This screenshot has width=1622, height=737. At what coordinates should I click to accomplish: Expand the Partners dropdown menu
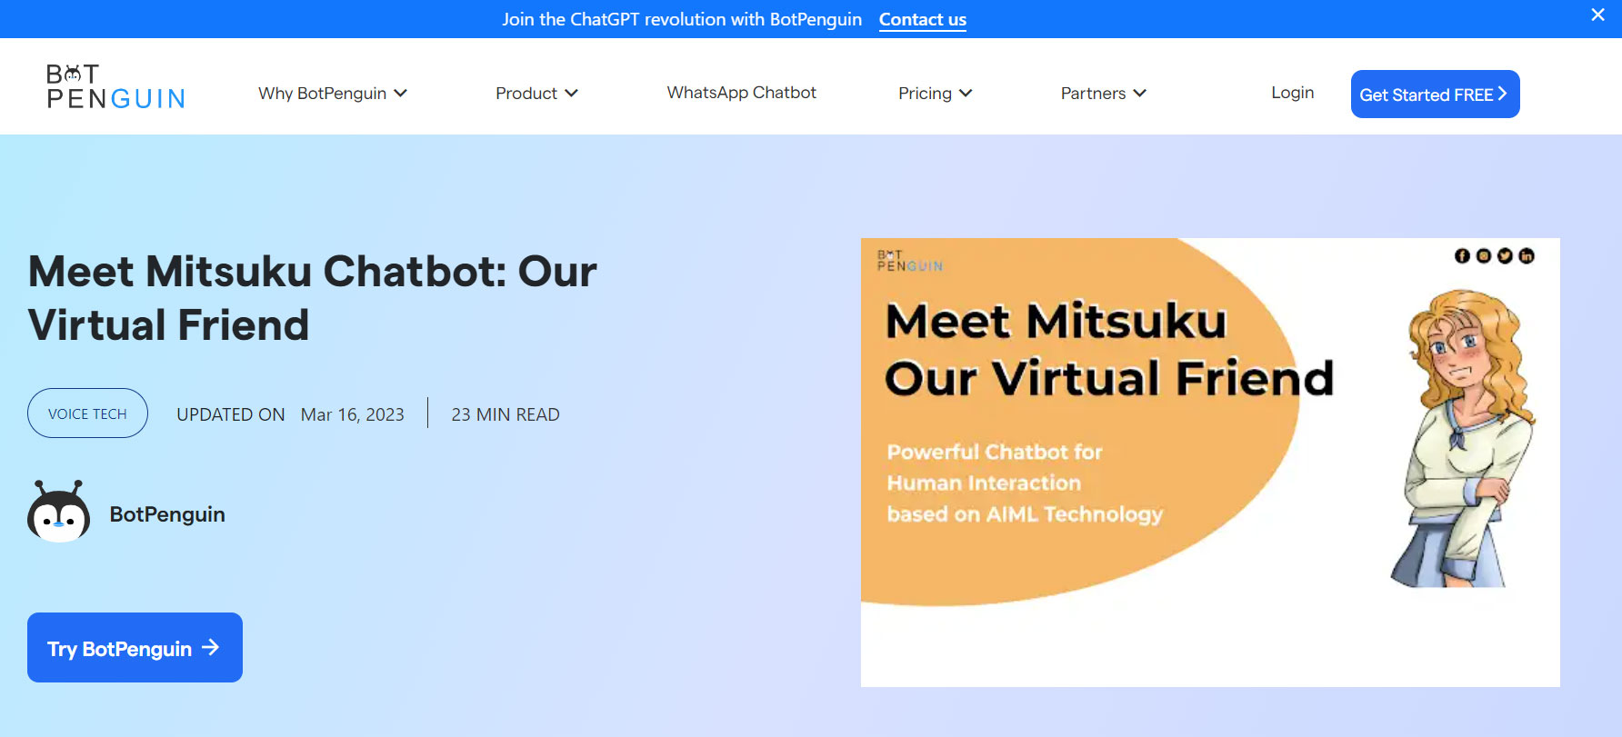tap(1103, 93)
